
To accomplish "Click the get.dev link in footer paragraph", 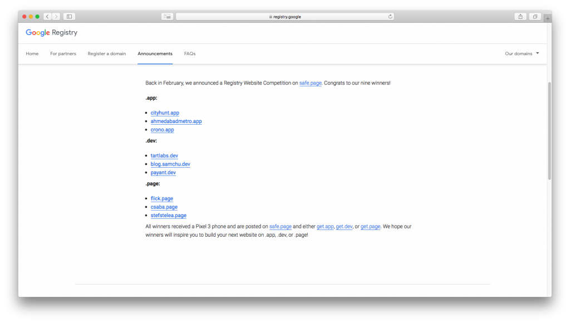I will click(344, 226).
